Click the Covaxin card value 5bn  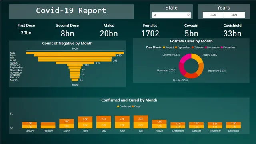(191, 34)
